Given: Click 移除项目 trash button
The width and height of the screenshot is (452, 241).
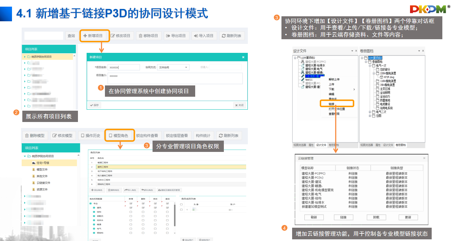Looking at the screenshot, I should pos(149,36).
